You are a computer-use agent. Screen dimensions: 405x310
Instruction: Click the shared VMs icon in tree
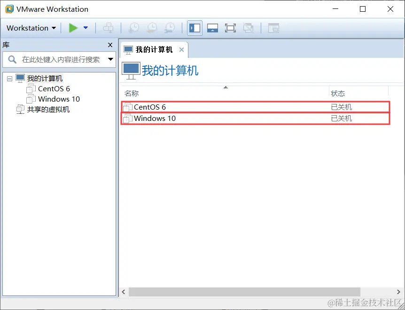tap(20, 109)
